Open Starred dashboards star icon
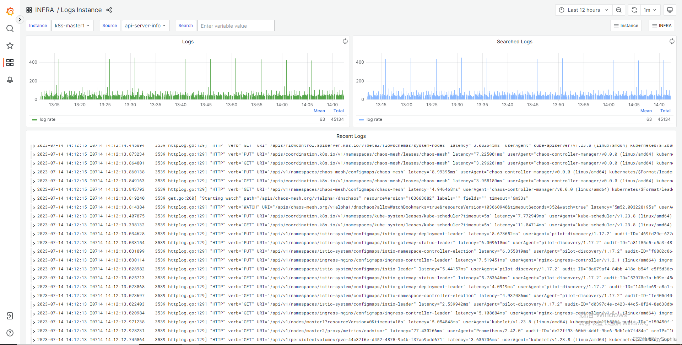The width and height of the screenshot is (682, 345). [x=10, y=45]
